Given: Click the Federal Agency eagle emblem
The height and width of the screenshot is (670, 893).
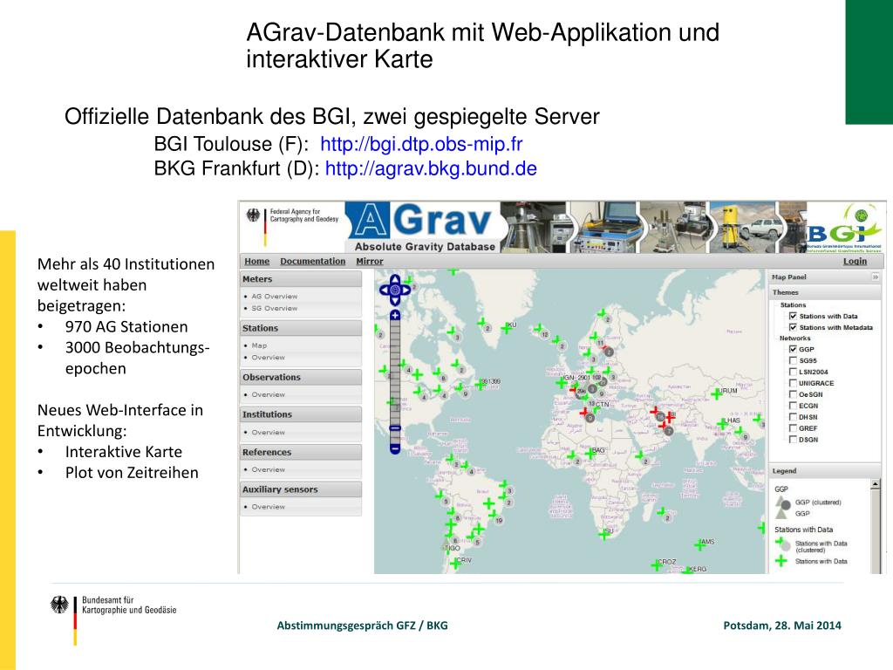Looking at the screenshot, I should coord(253,215).
